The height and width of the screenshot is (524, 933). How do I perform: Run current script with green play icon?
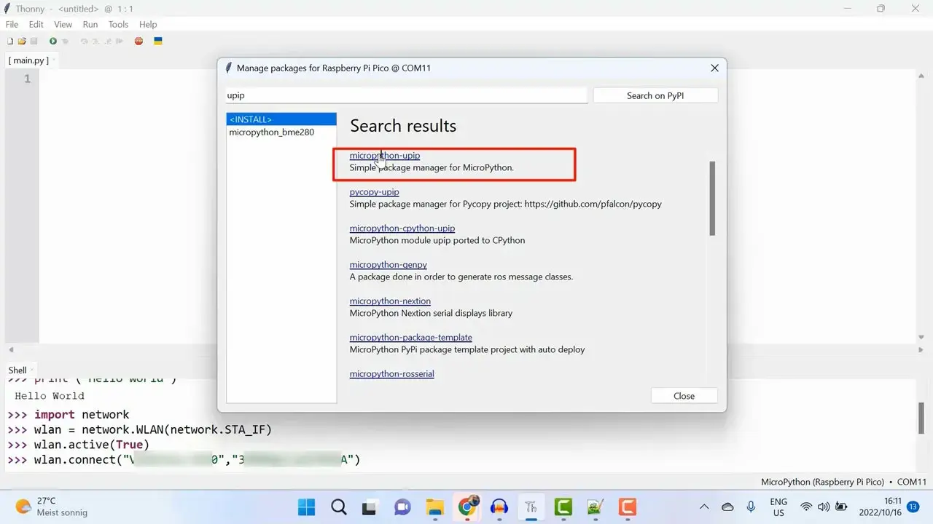pos(53,41)
